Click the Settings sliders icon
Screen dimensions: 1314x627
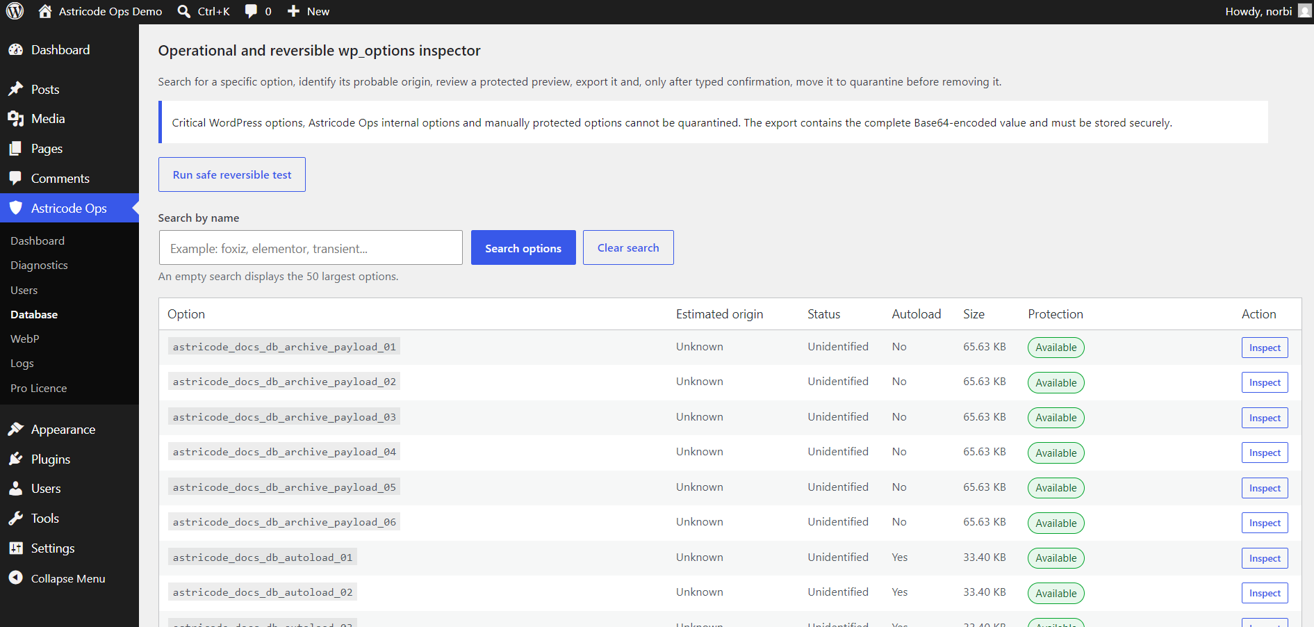(x=15, y=548)
